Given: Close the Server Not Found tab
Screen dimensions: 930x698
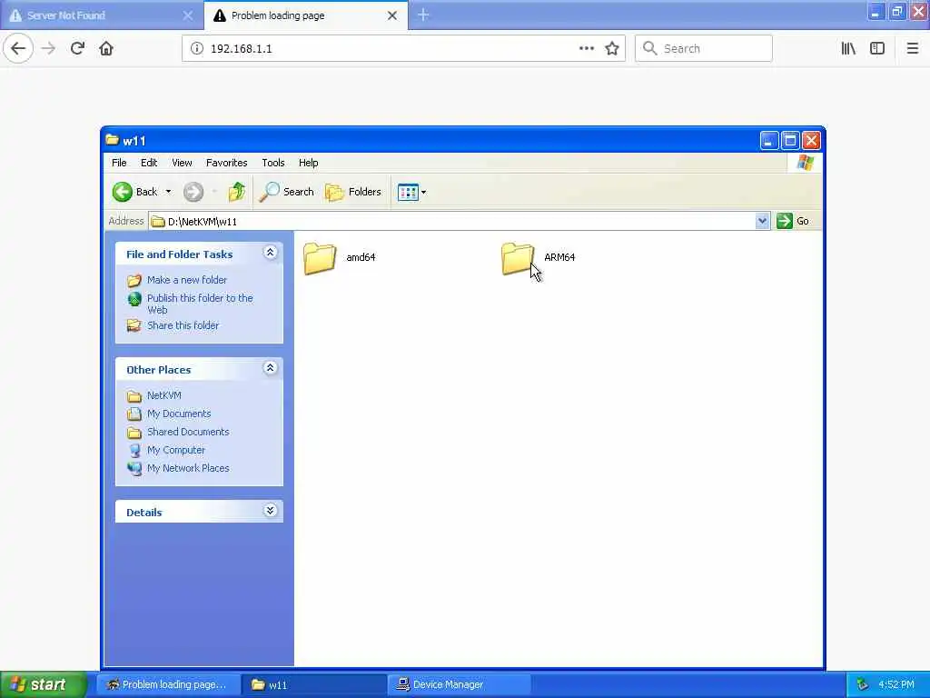Looking at the screenshot, I should (x=187, y=15).
